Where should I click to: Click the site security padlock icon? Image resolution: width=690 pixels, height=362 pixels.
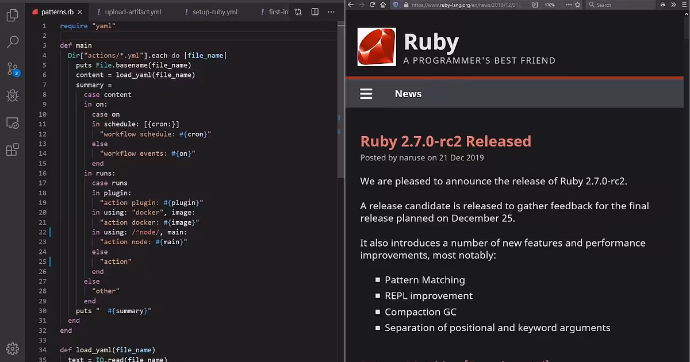pos(406,5)
